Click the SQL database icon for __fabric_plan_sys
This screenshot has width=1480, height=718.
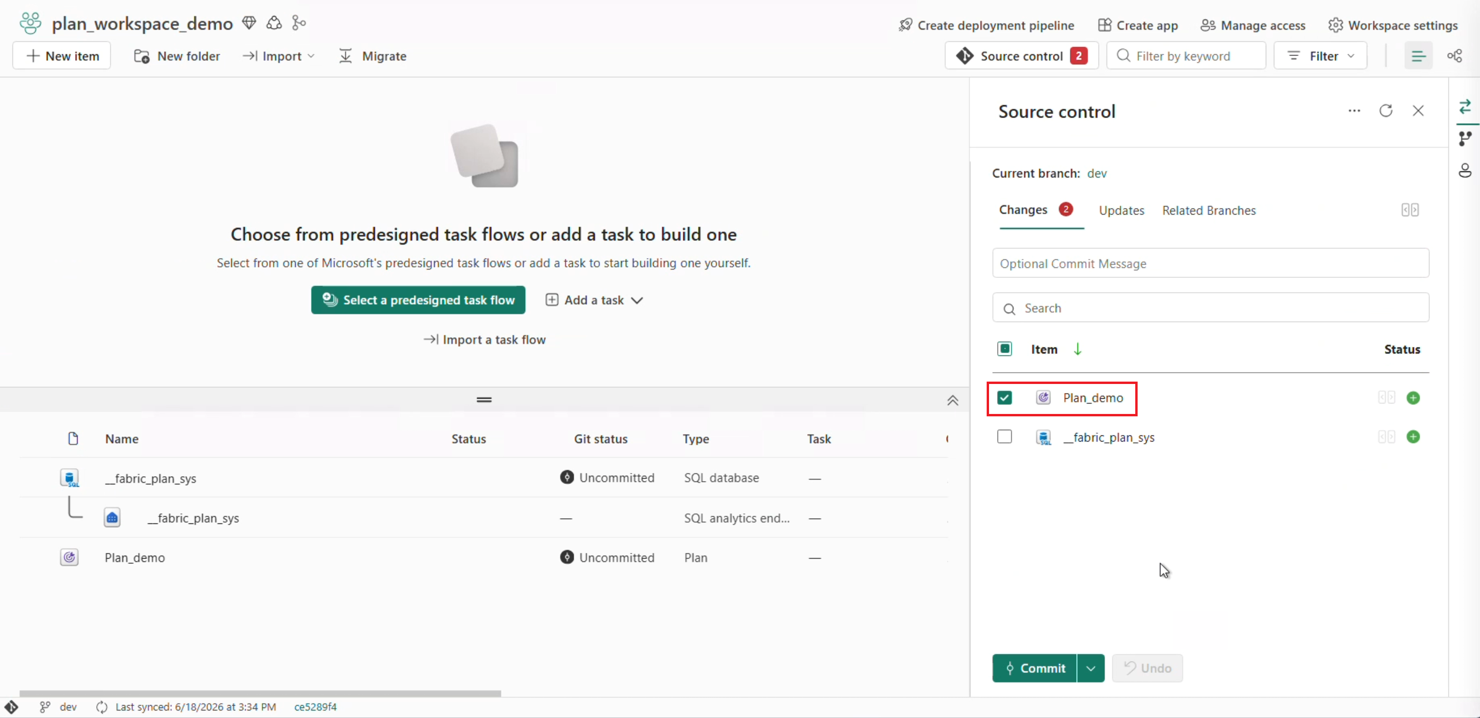[70, 478]
